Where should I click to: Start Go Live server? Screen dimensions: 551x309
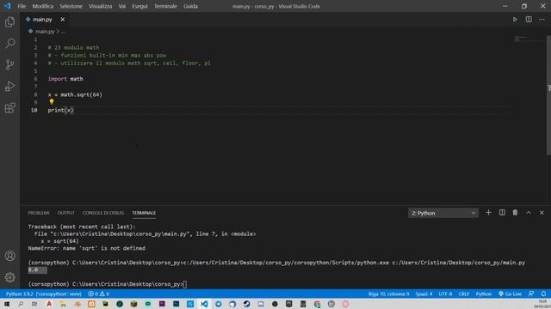[510, 294]
